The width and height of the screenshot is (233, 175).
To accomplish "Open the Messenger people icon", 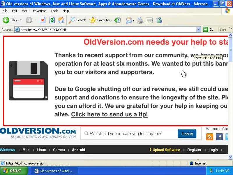I will pos(159,20).
